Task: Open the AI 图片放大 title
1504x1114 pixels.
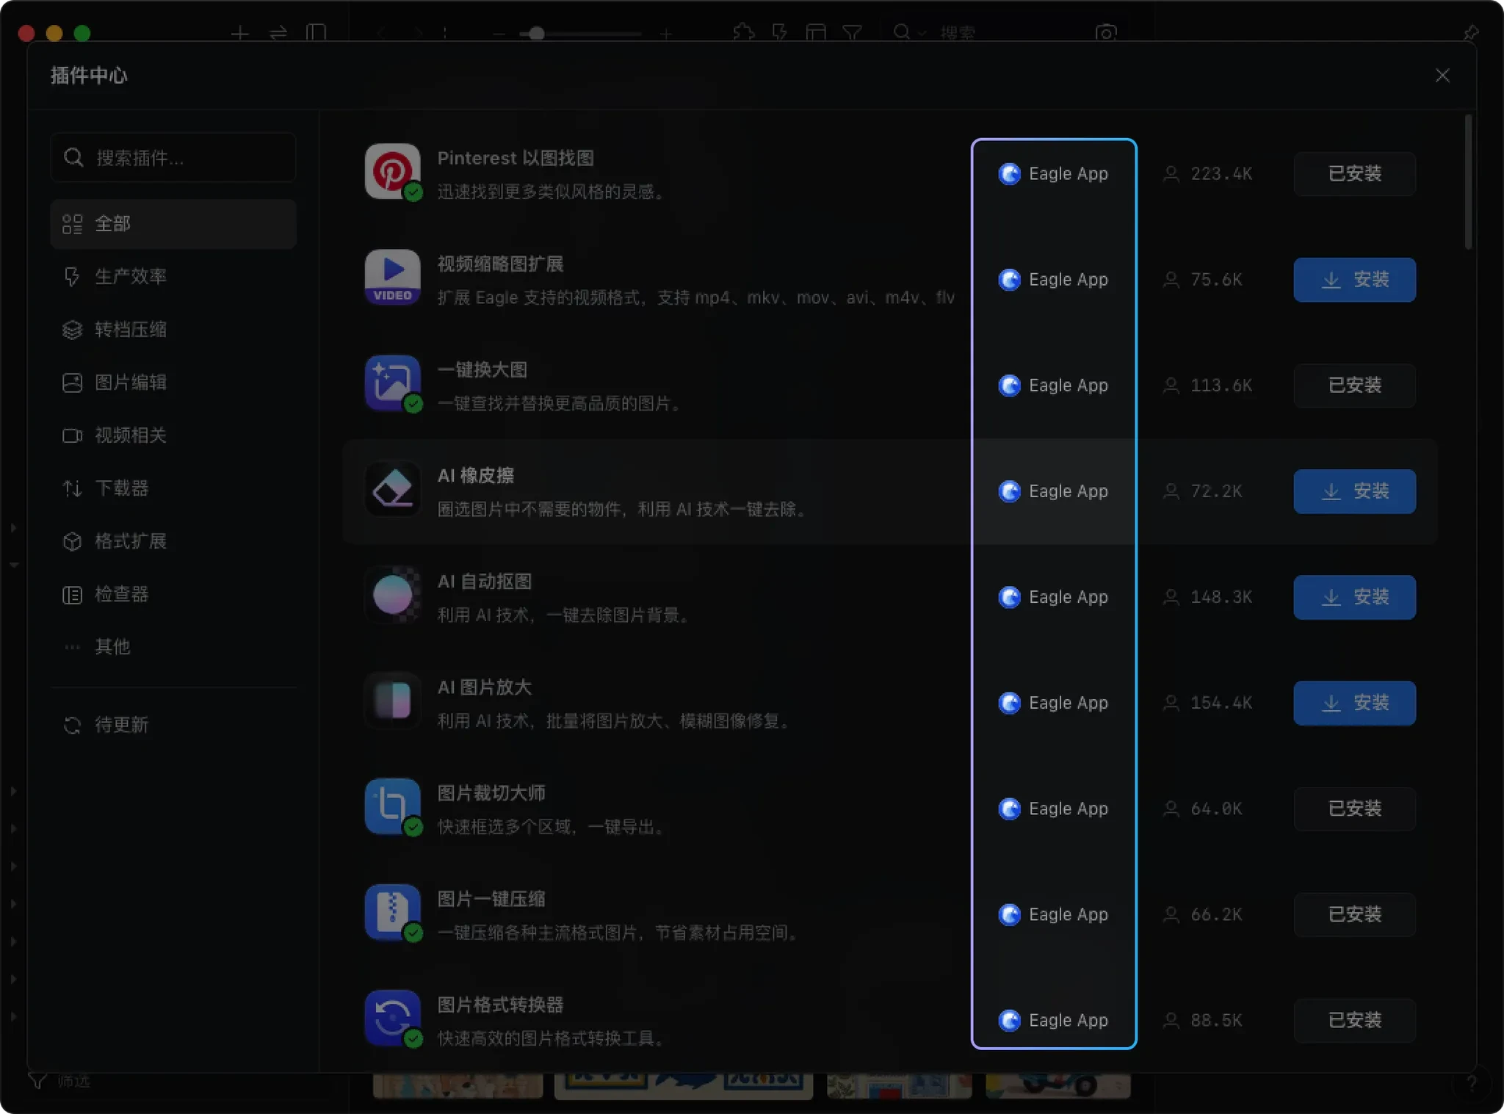Action: (485, 687)
